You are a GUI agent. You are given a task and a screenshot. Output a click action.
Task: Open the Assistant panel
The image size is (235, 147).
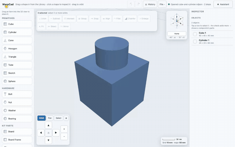click(223, 4)
